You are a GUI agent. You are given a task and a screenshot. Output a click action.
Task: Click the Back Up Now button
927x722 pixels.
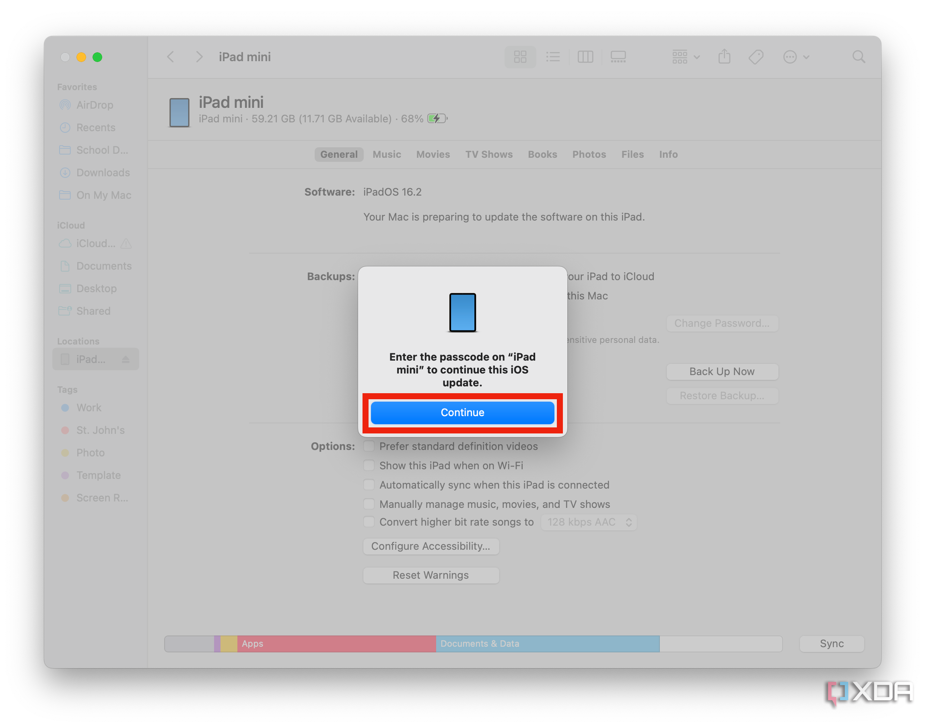click(722, 371)
